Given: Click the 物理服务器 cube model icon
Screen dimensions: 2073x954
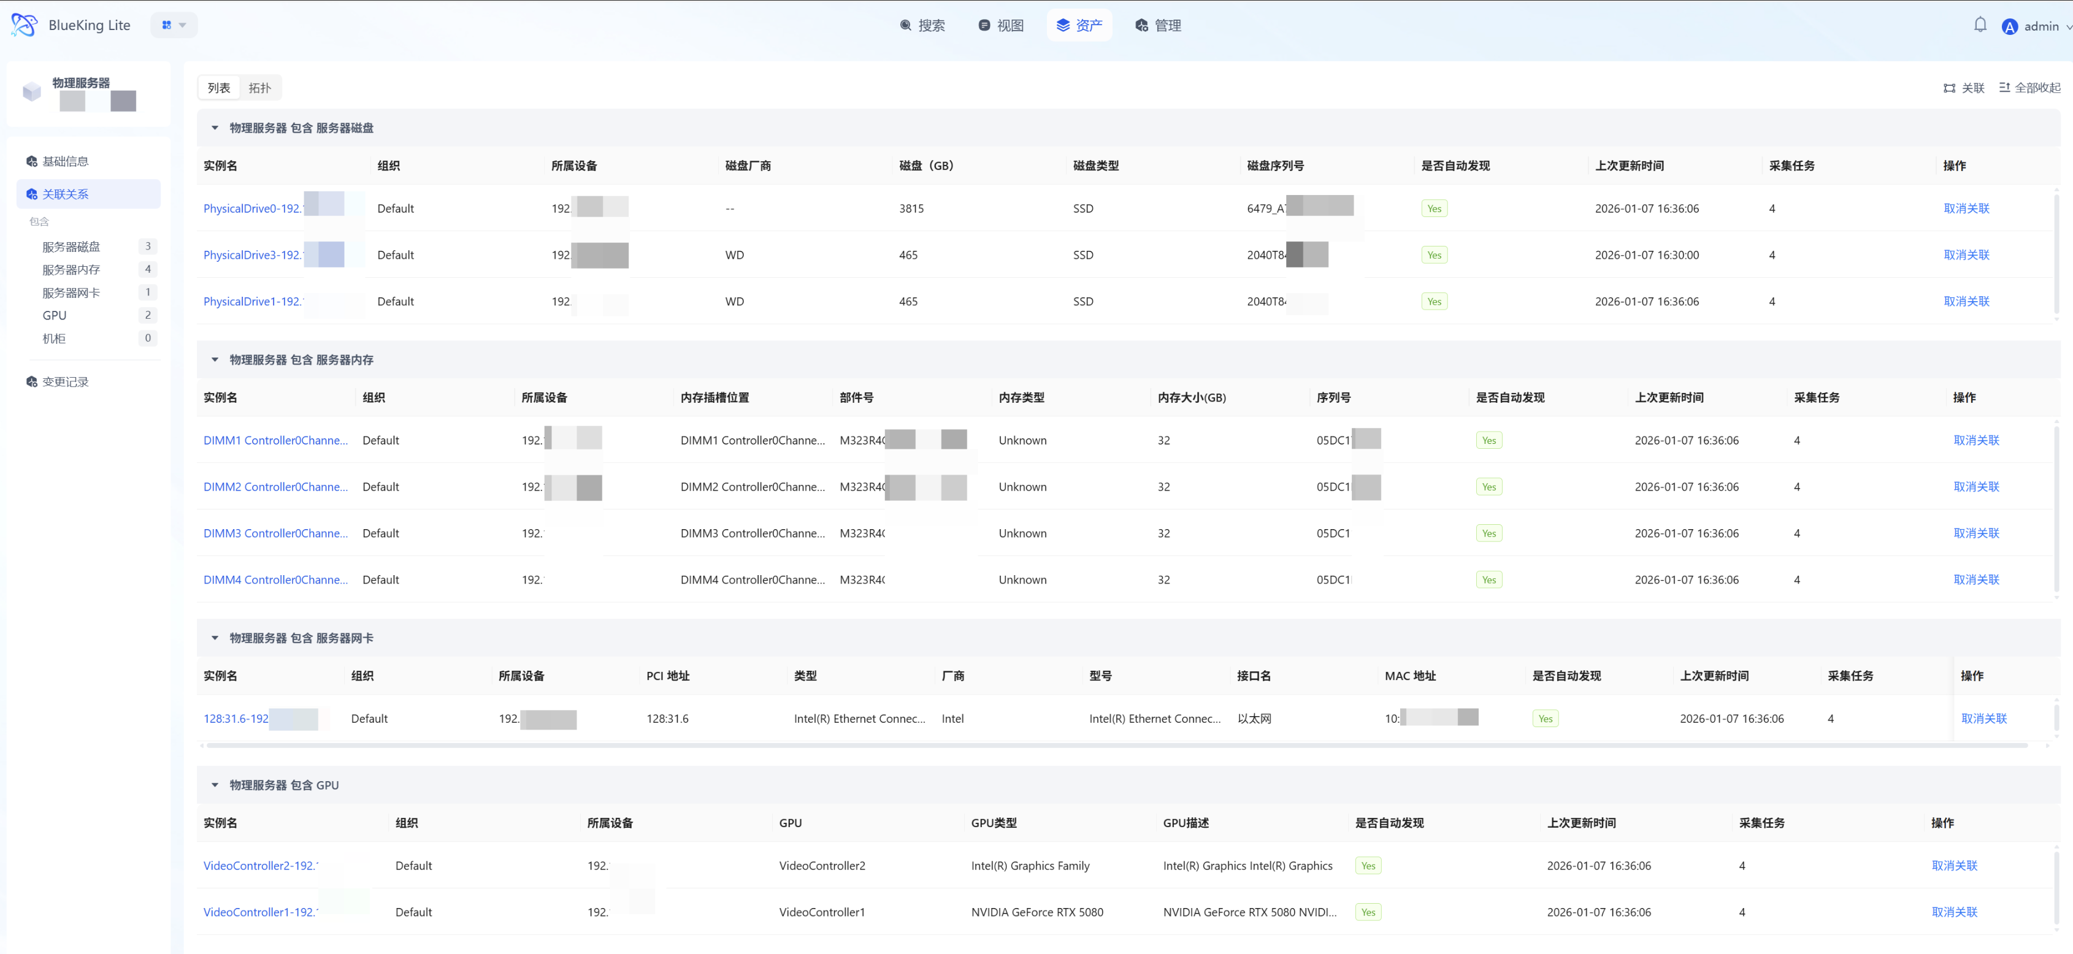Looking at the screenshot, I should pos(31,91).
